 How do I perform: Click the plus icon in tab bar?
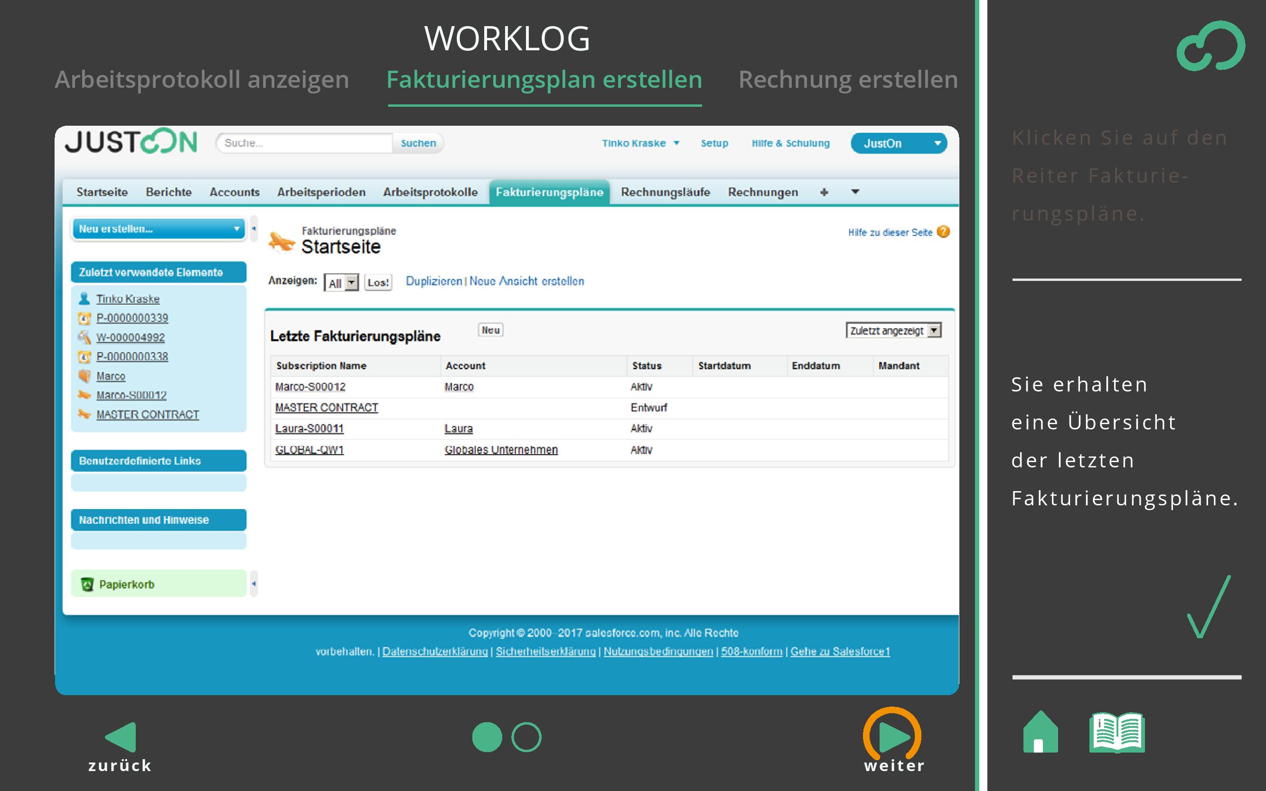(x=824, y=192)
